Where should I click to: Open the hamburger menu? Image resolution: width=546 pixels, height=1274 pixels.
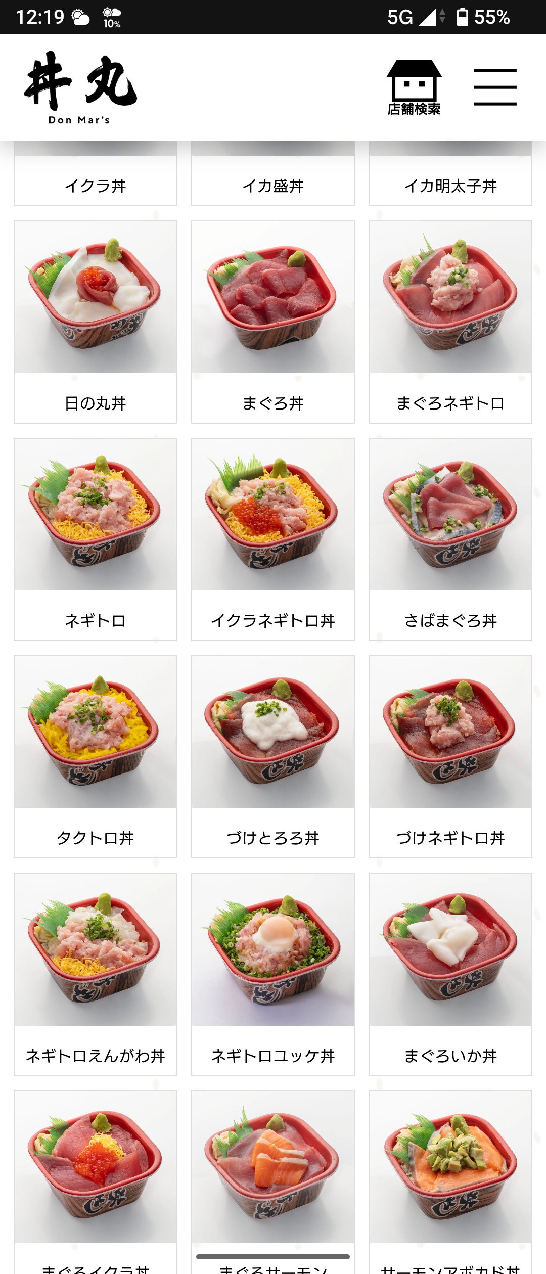click(495, 87)
